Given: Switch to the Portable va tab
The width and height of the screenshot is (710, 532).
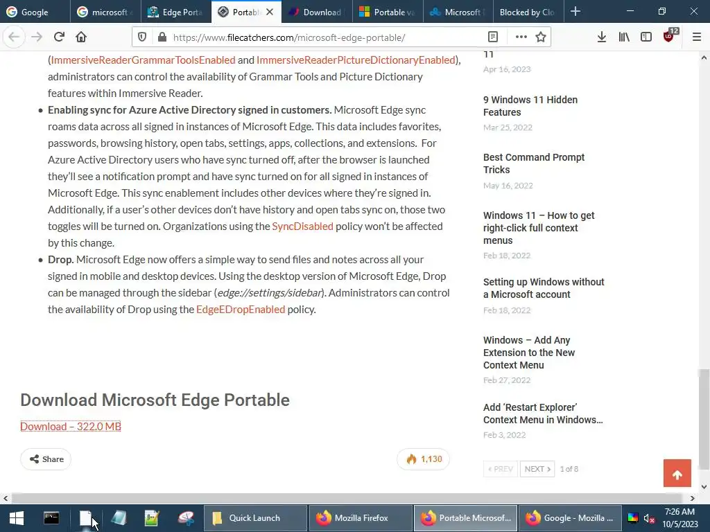Looking at the screenshot, I should point(388,12).
